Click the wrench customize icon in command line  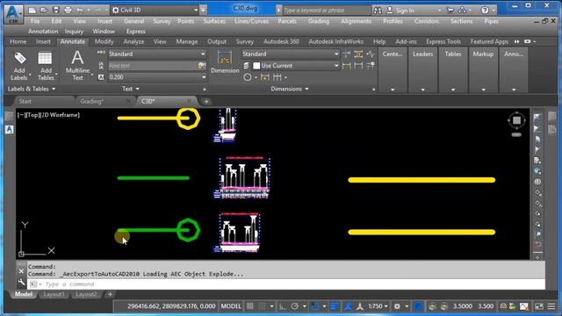coord(21,283)
